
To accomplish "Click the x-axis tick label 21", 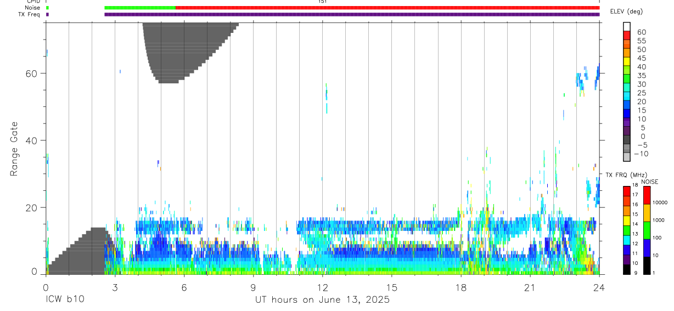I will pyautogui.click(x=530, y=287).
